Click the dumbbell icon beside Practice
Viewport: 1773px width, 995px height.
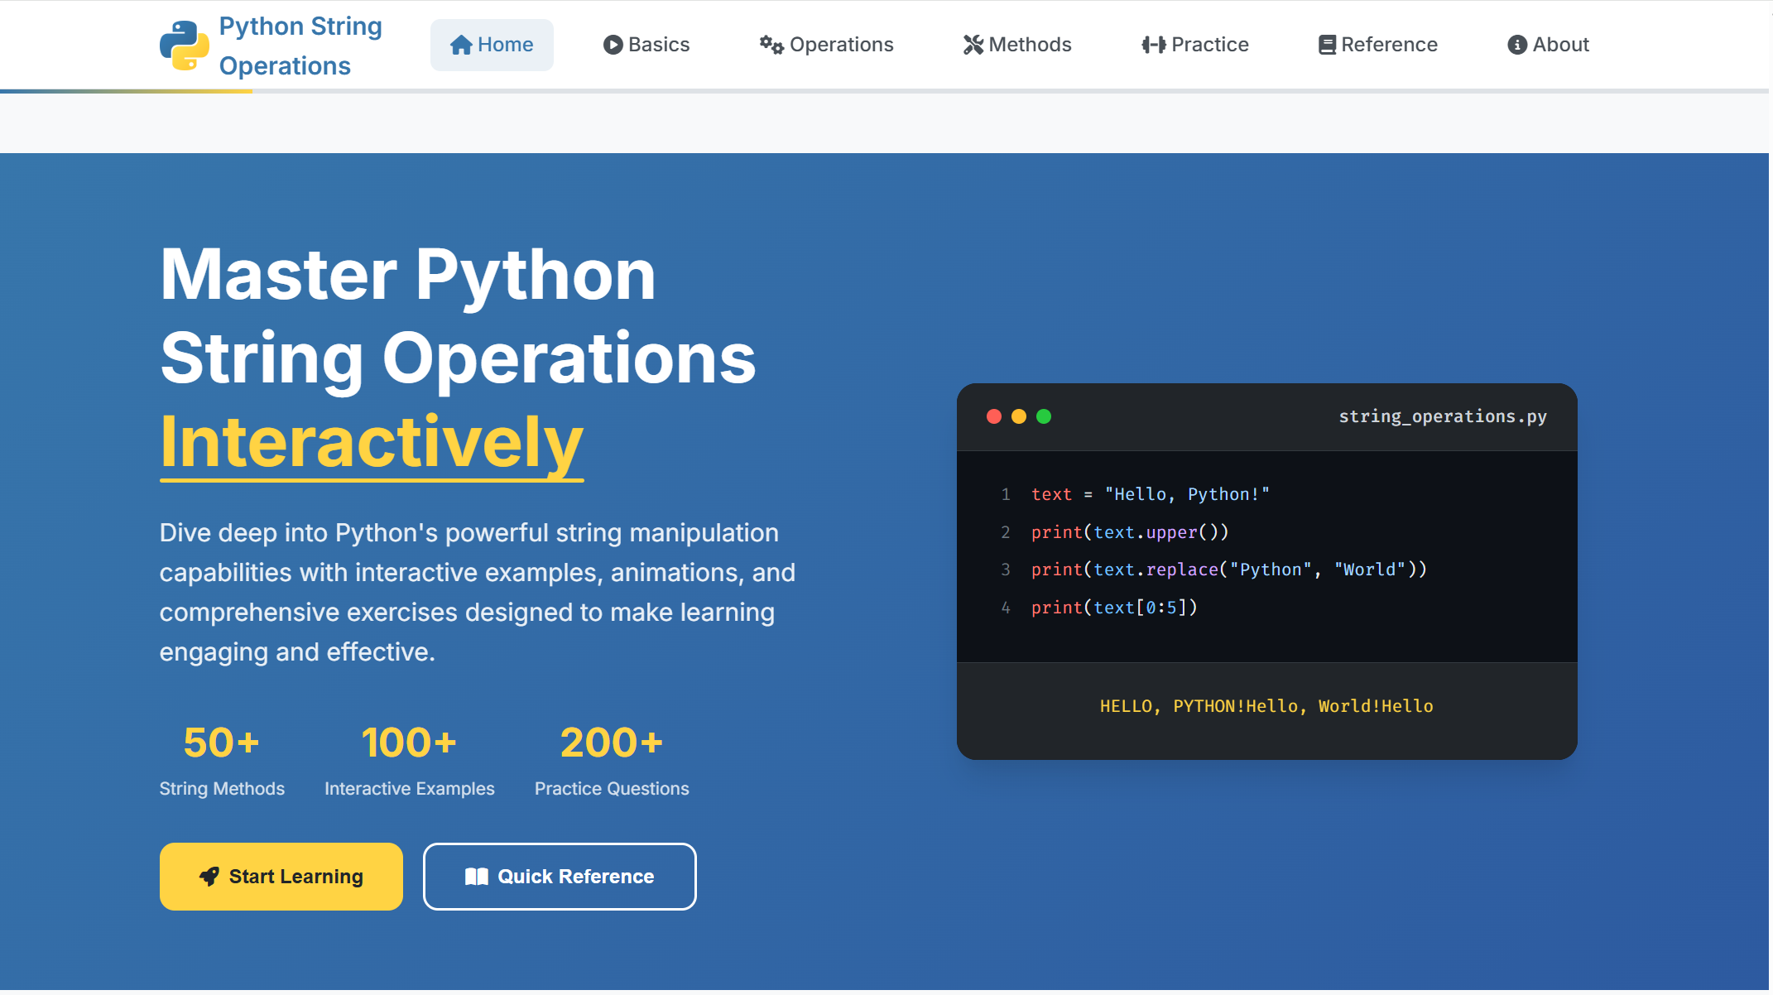pos(1153,45)
